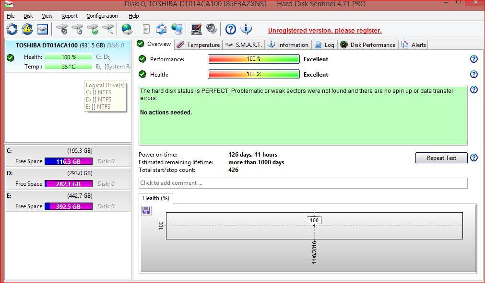Click the C: free space 116.3 GB bar
485x283 pixels.
[68, 161]
